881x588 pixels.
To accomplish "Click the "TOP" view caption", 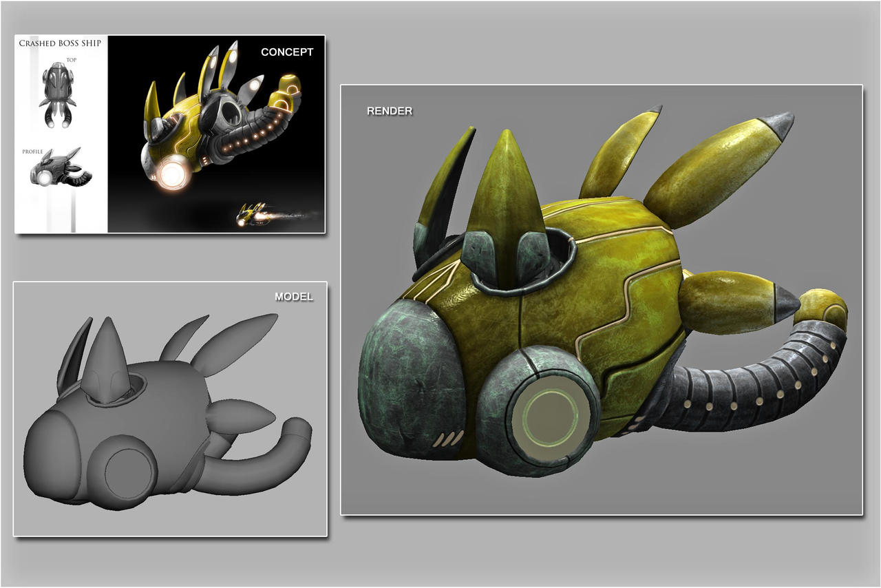I will click(71, 60).
